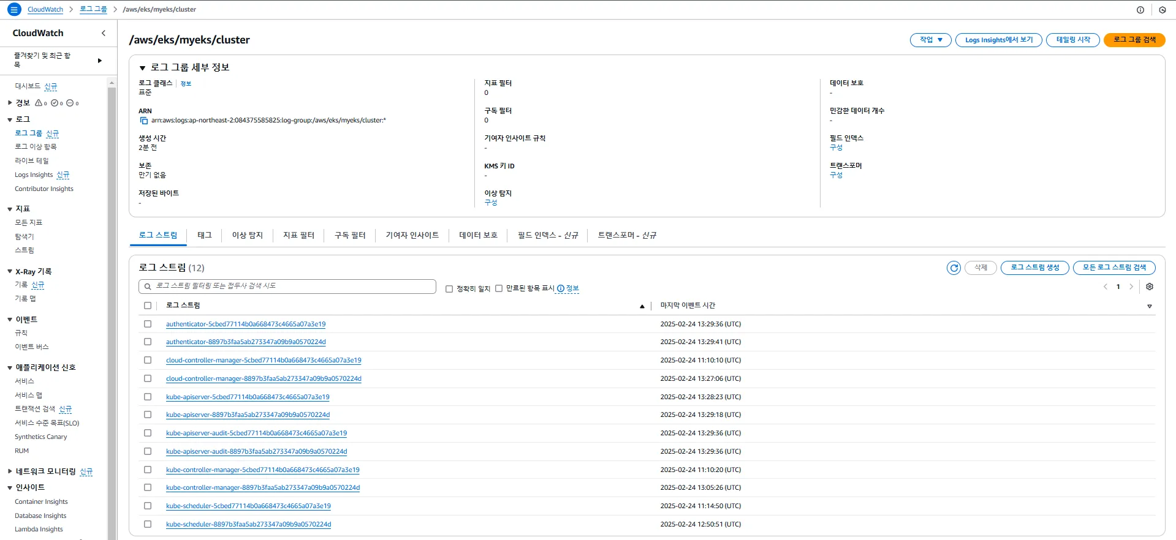The width and height of the screenshot is (1176, 540).
Task: Go to the previous page of log streams
Action: (1106, 287)
